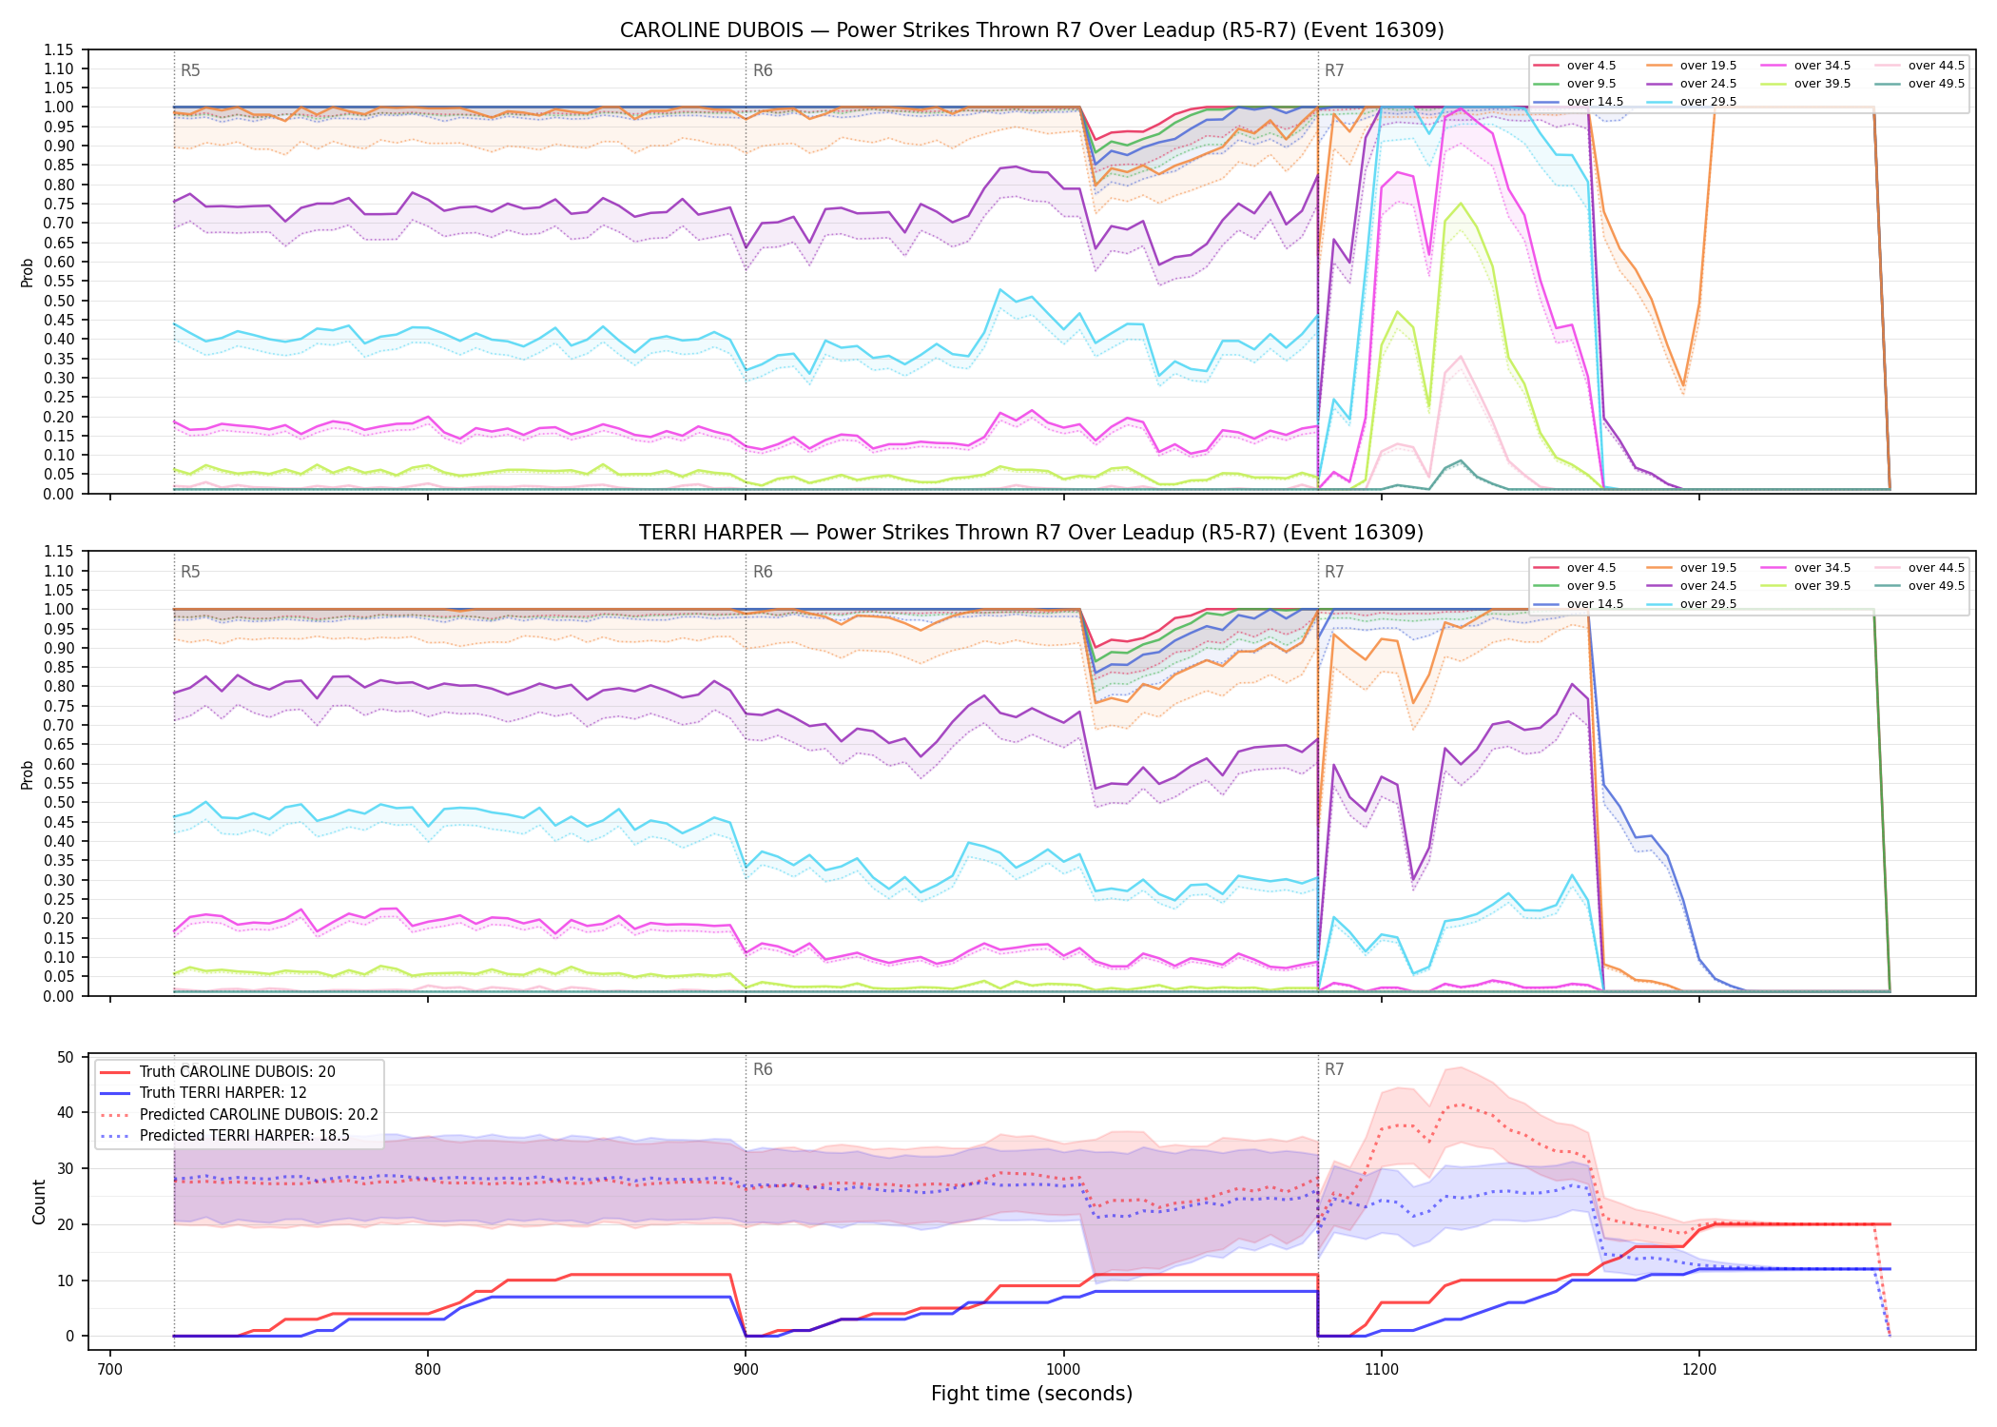1997x1427 pixels.
Task: Click the 20 tick label on the Count axis
Action: point(66,1224)
